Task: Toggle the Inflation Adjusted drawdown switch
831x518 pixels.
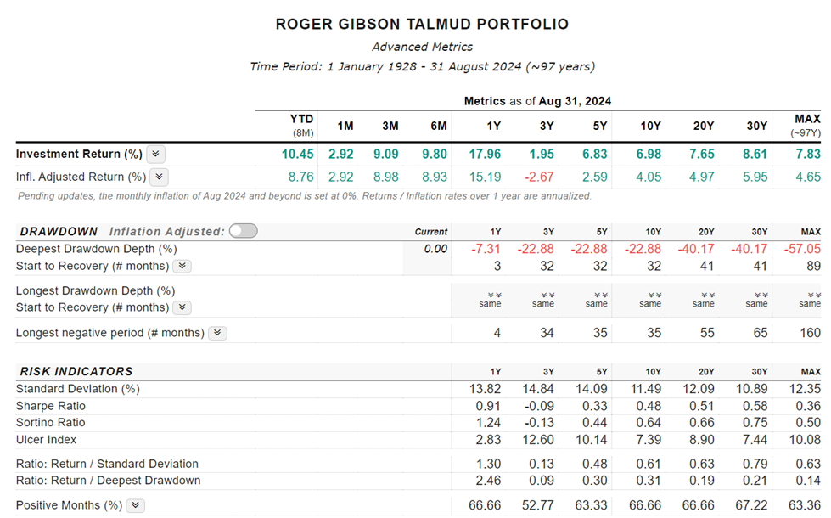Action: (244, 231)
